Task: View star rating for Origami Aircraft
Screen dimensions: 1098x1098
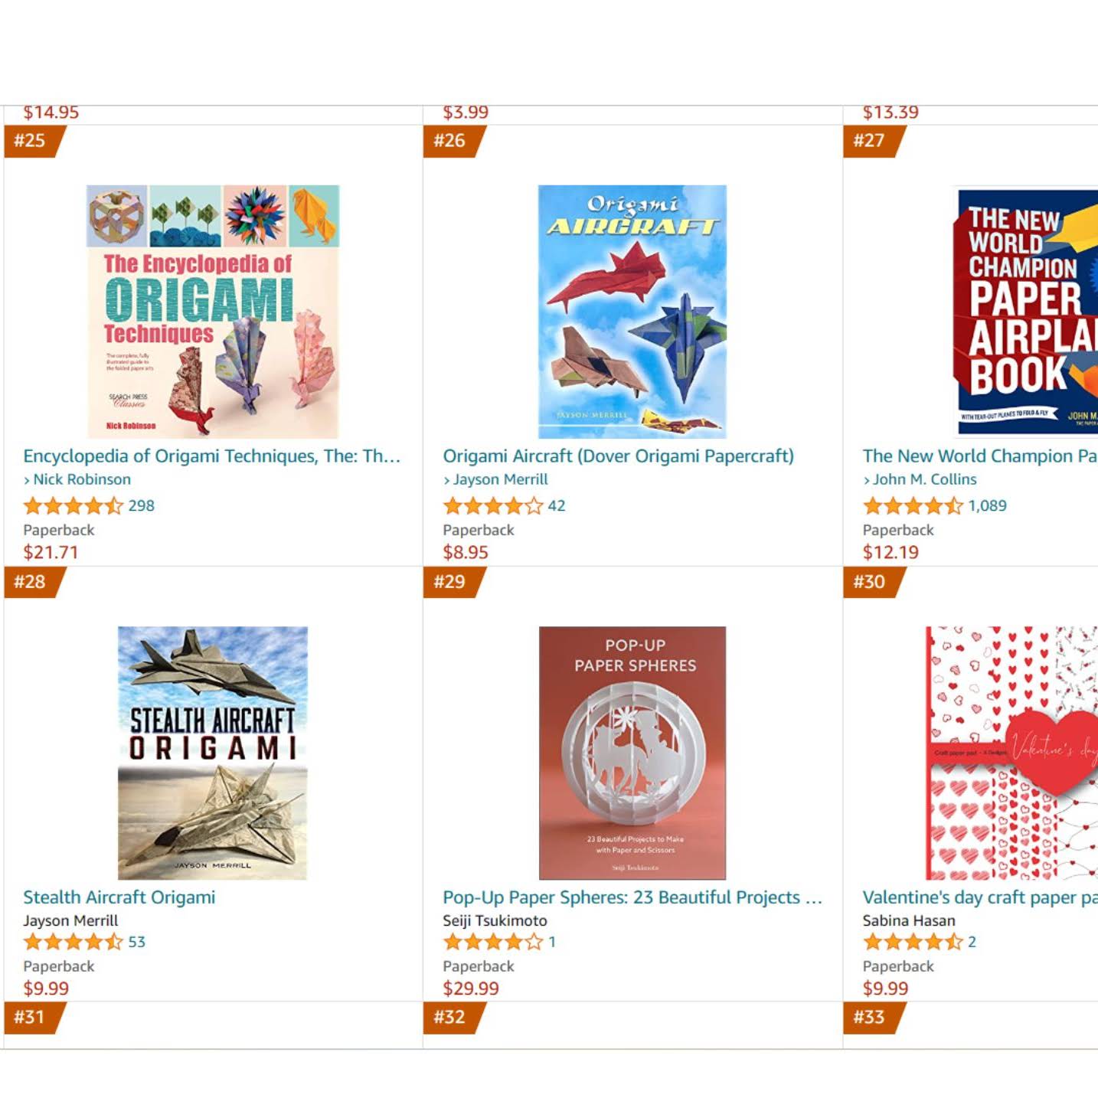Action: 492,506
